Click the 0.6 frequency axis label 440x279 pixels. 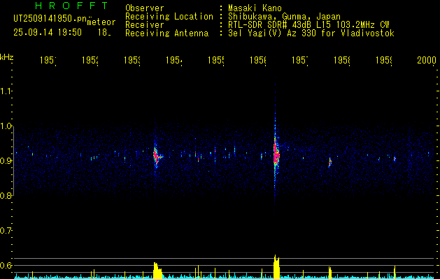pos(6,265)
